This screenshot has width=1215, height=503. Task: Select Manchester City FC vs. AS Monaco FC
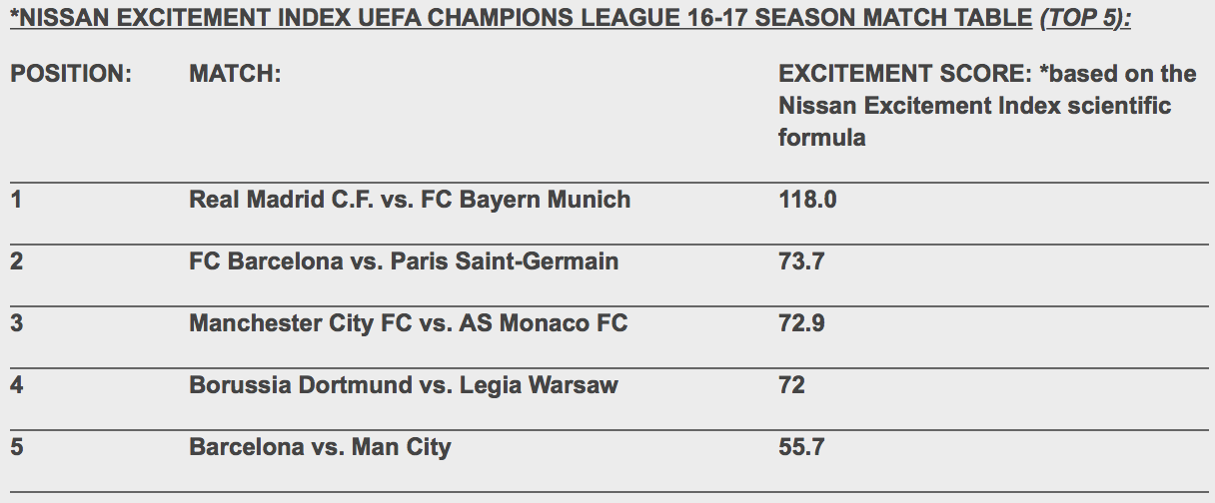409,323
